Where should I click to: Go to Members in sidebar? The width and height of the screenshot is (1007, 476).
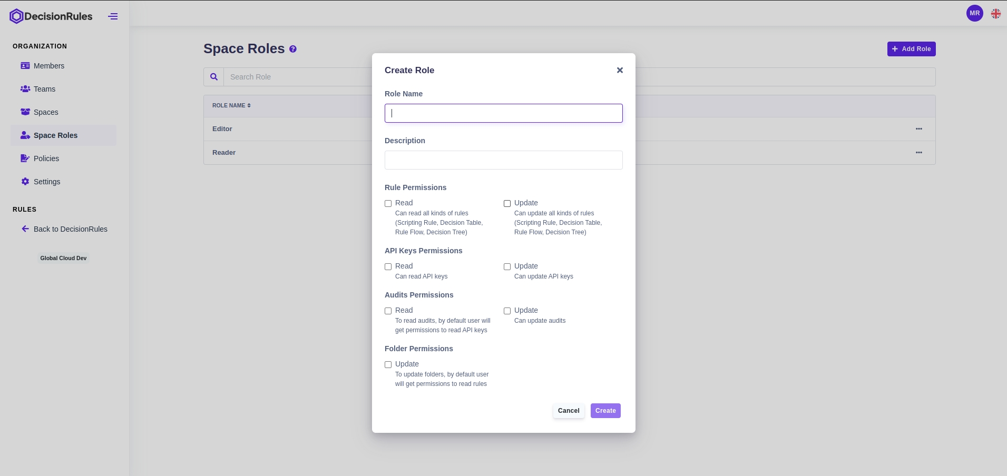[48, 66]
